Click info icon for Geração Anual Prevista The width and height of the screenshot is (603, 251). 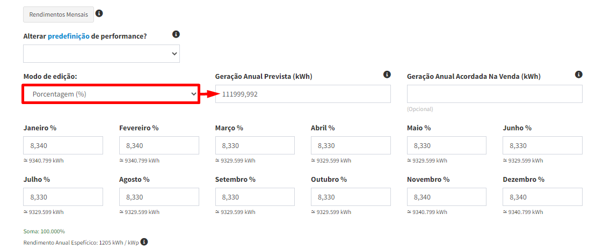coord(387,75)
